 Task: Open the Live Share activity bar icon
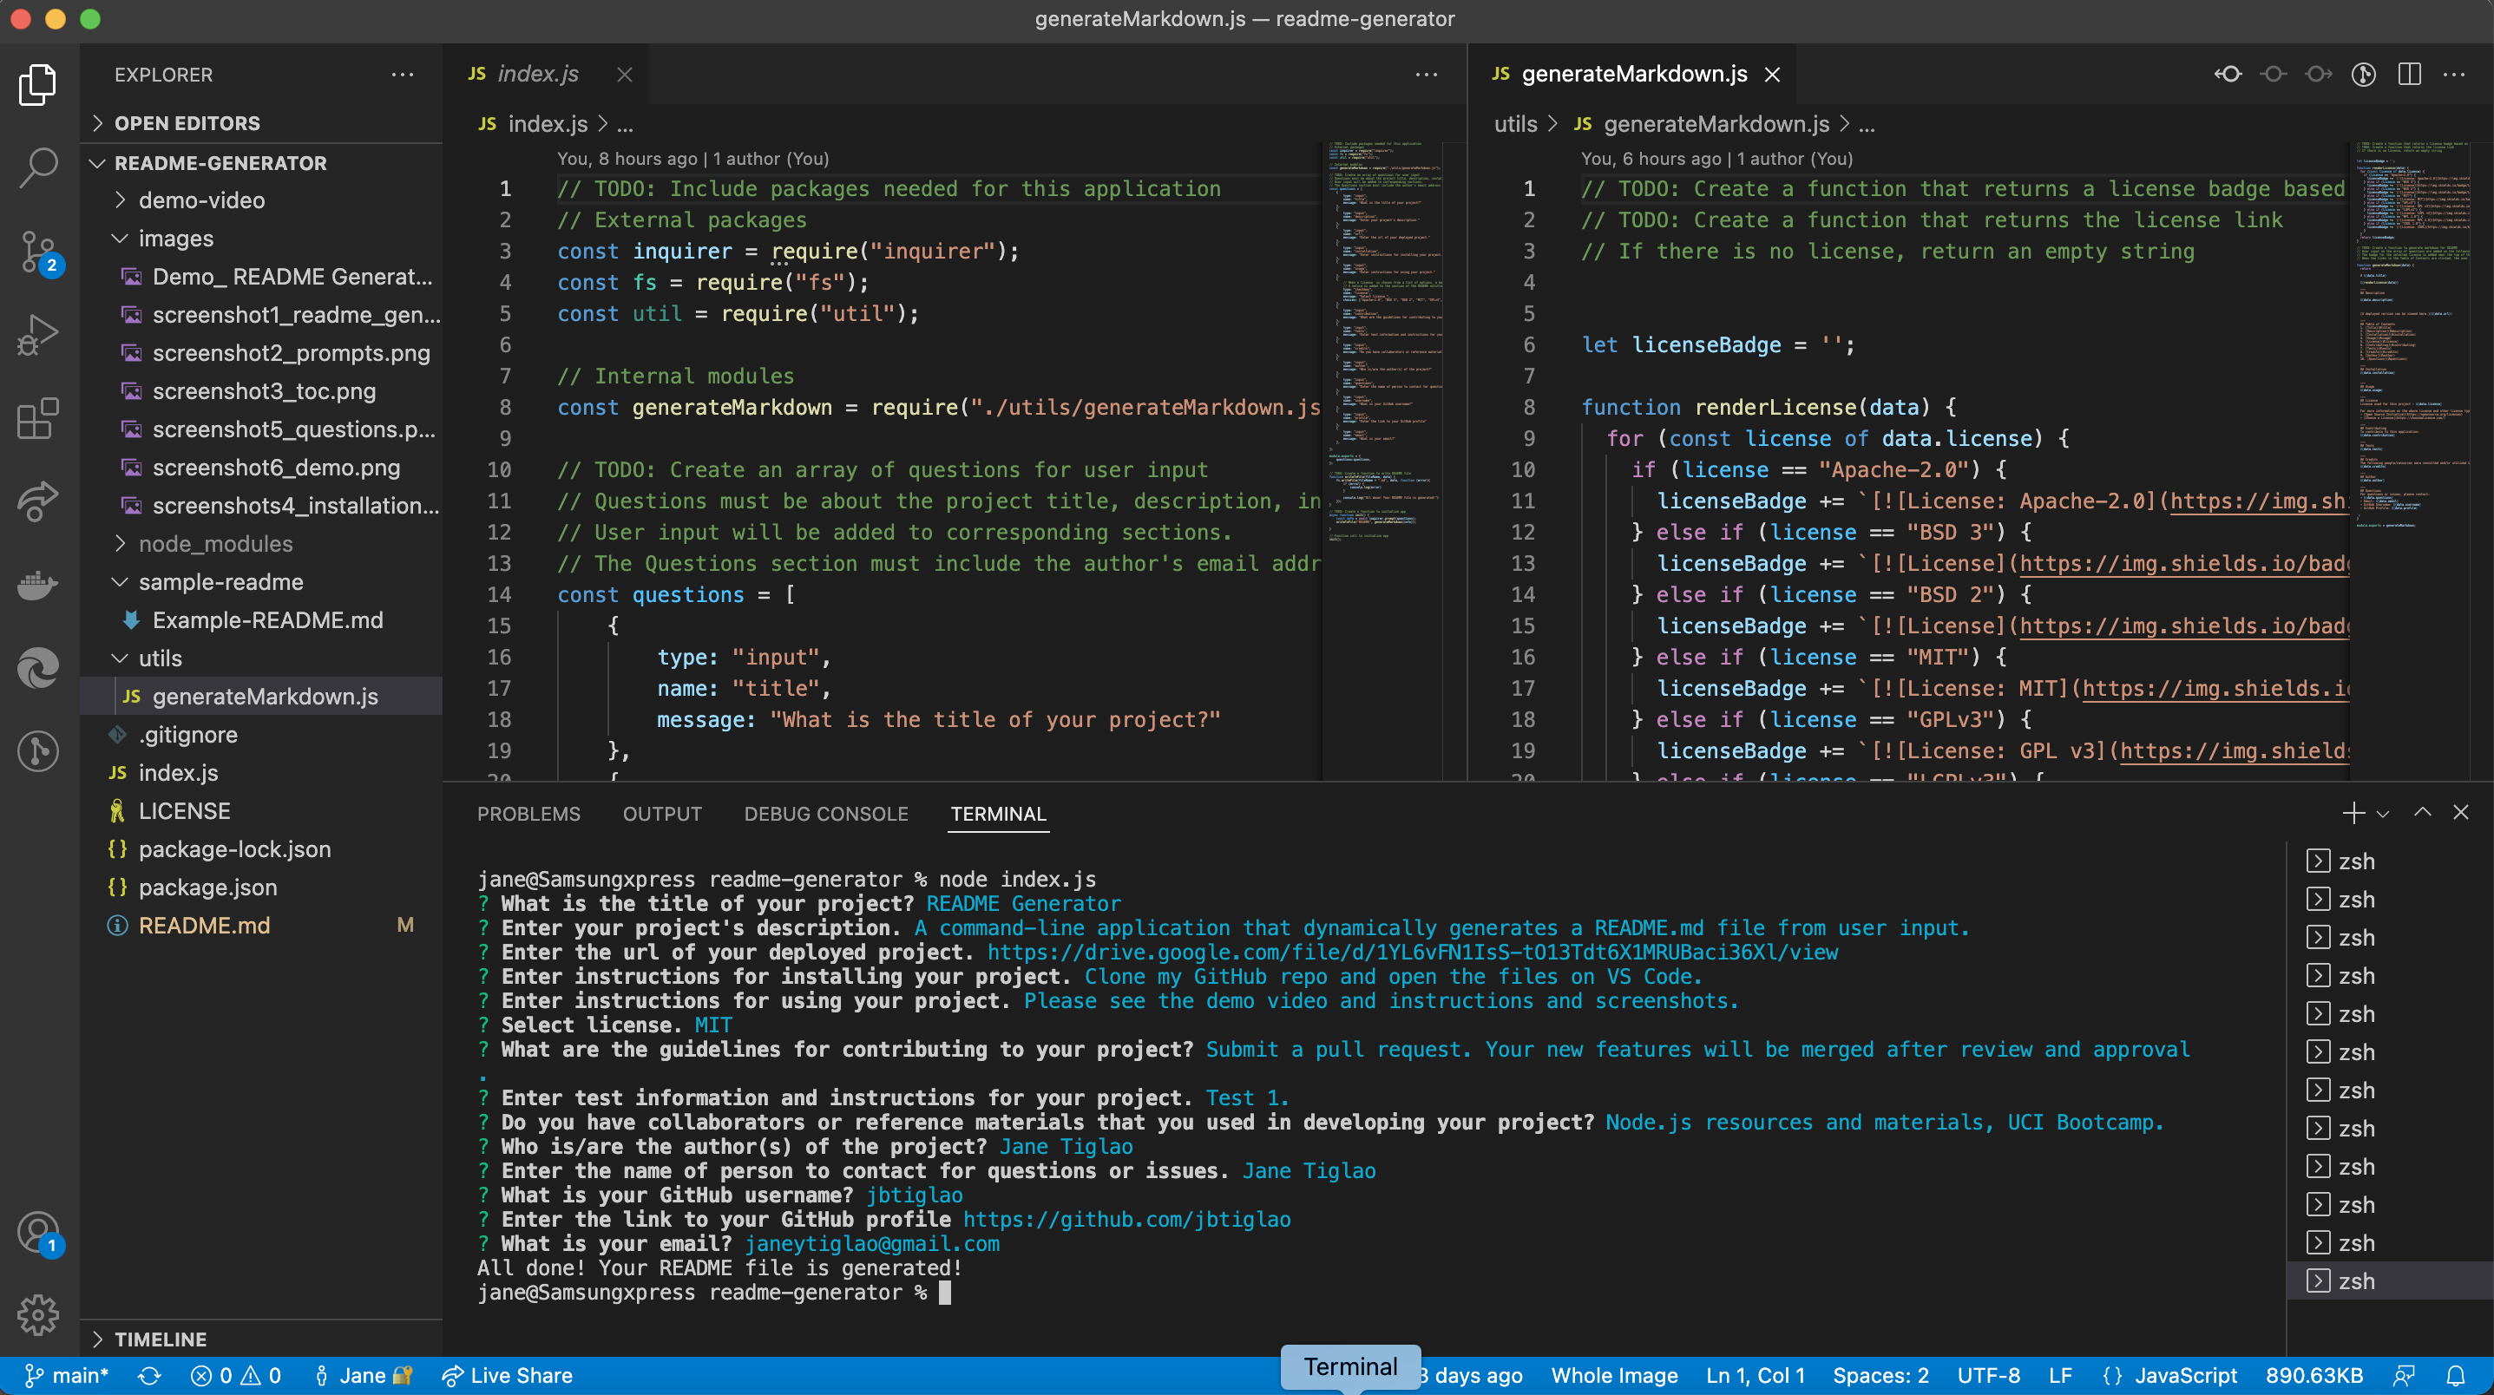[38, 501]
